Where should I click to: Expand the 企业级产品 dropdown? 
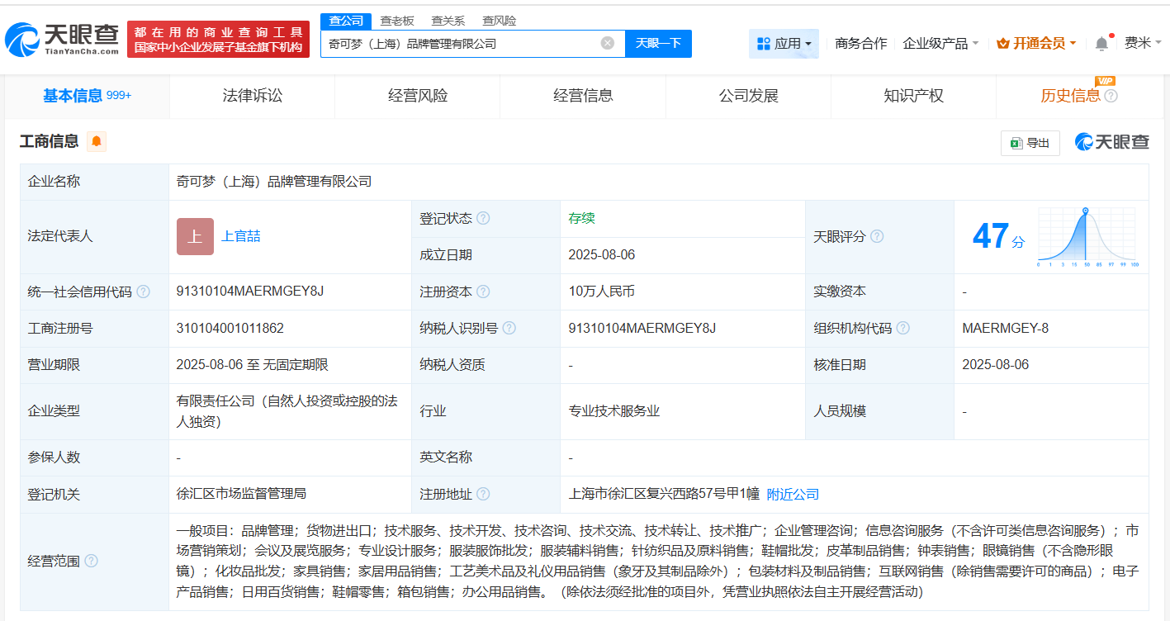940,44
